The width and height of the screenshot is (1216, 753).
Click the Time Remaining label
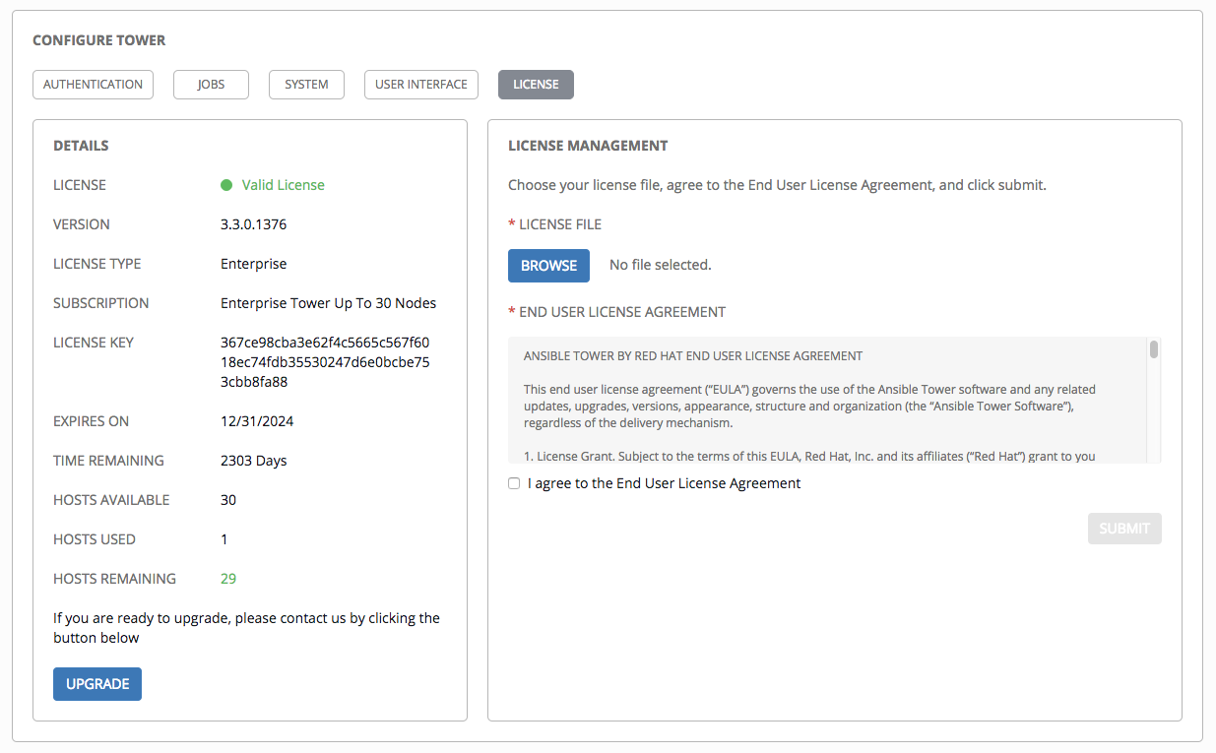tap(108, 461)
